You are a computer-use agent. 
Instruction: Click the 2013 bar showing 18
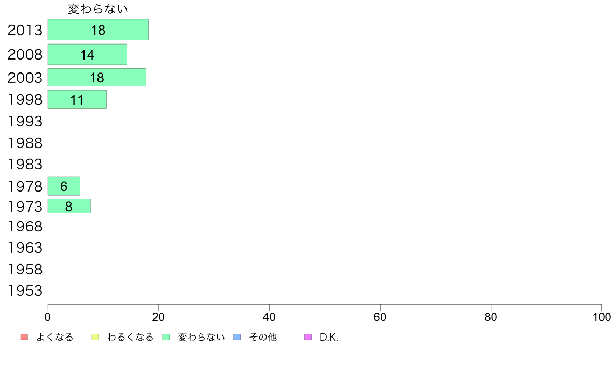tap(98, 30)
